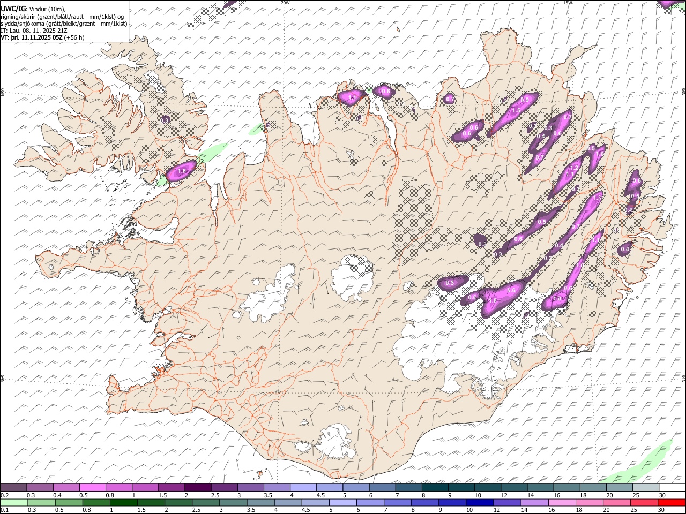Select the green 0.5 swatch in rain legend

[69, 503]
